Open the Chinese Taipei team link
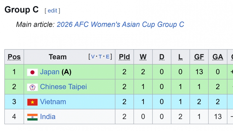This screenshot has width=233, height=131. click(63, 87)
